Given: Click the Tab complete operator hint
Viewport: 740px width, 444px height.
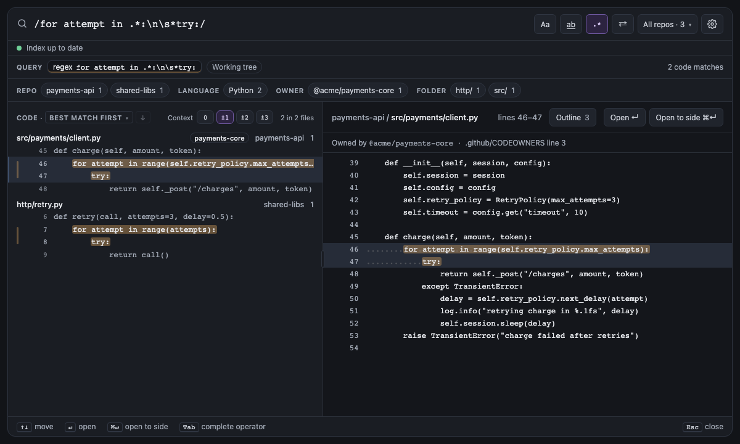Looking at the screenshot, I should 223,427.
